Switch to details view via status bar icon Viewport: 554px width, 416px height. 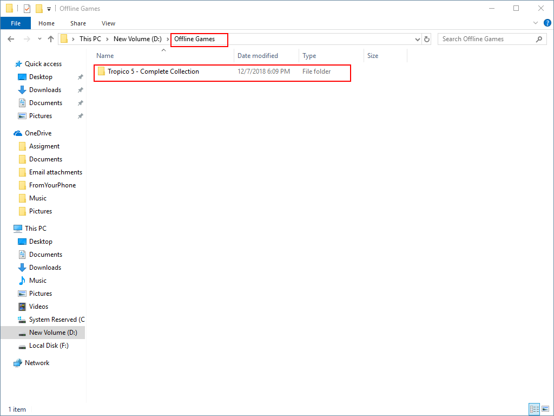coord(535,409)
